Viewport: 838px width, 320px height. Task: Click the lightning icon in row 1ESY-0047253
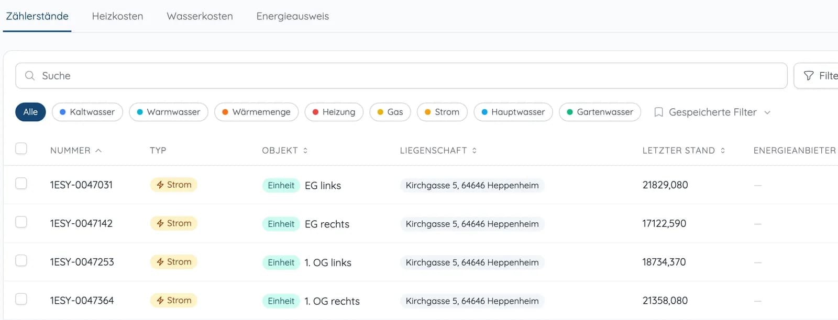coord(160,262)
